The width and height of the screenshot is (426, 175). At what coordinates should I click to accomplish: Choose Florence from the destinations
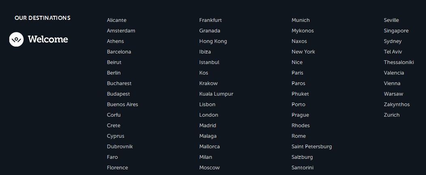[117, 168]
